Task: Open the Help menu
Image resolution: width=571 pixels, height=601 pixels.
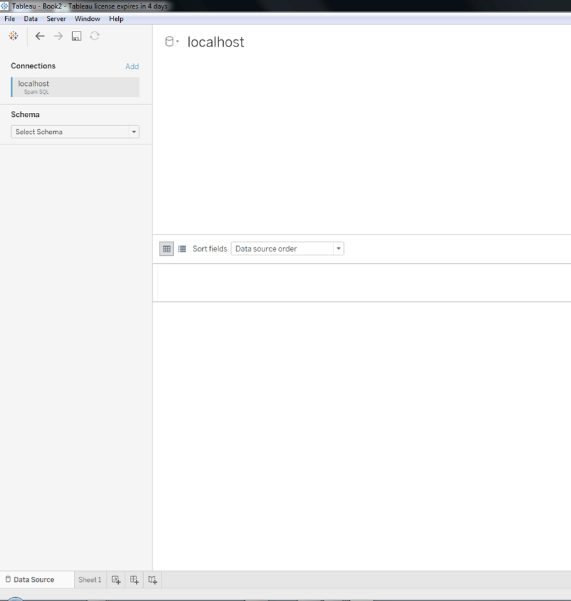Action: (x=116, y=19)
